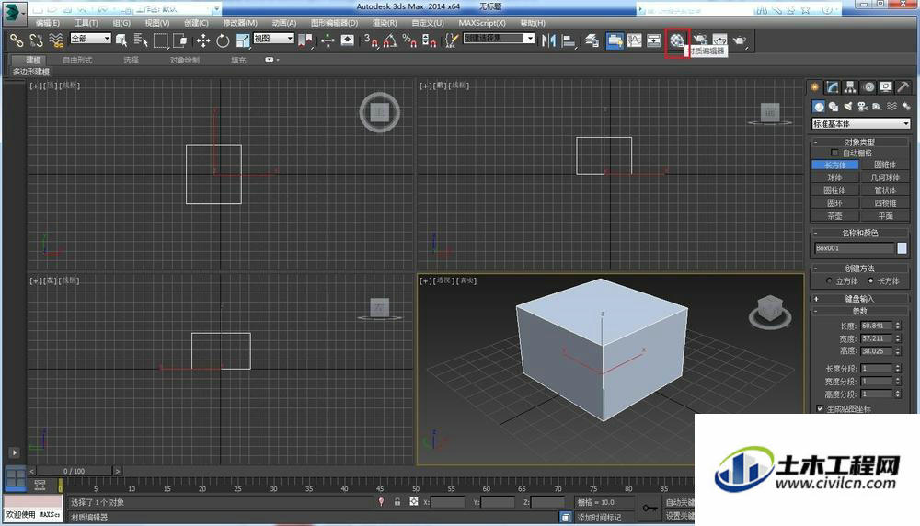Toggle the ViewCube in the perspective viewport
Screen dimensions: 920x526
click(x=770, y=311)
